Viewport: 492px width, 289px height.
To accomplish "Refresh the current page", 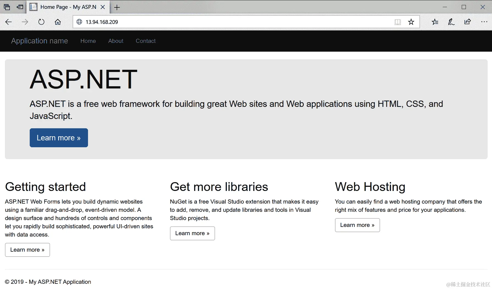I will 41,22.
